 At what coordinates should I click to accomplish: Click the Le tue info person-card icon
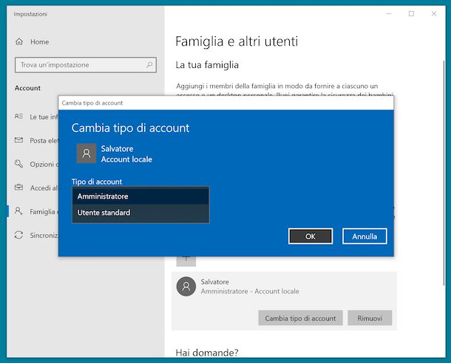pyautogui.click(x=18, y=116)
